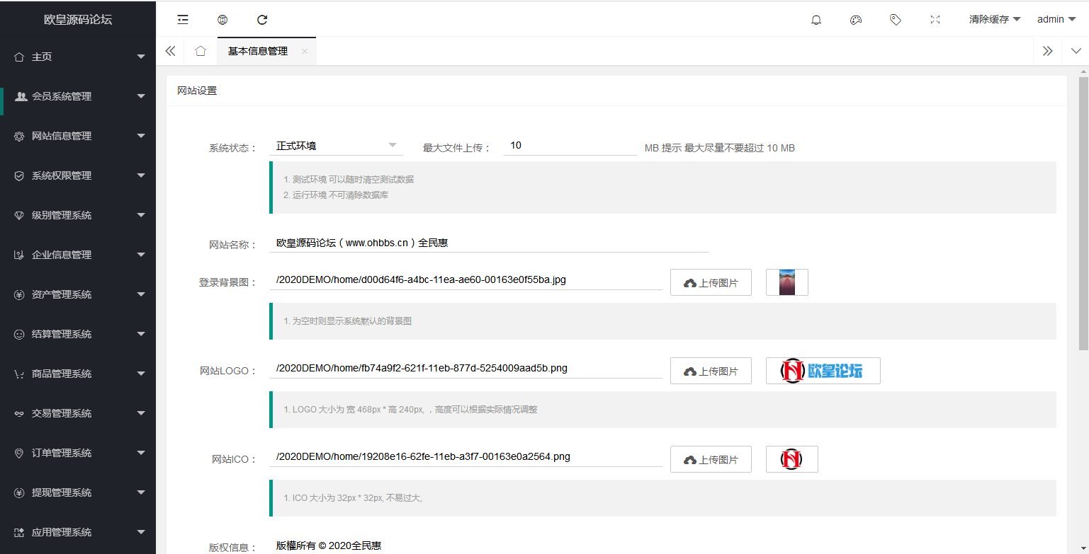Click the home icon in the tab bar
Viewport: 1089px width, 554px height.
coord(201,50)
